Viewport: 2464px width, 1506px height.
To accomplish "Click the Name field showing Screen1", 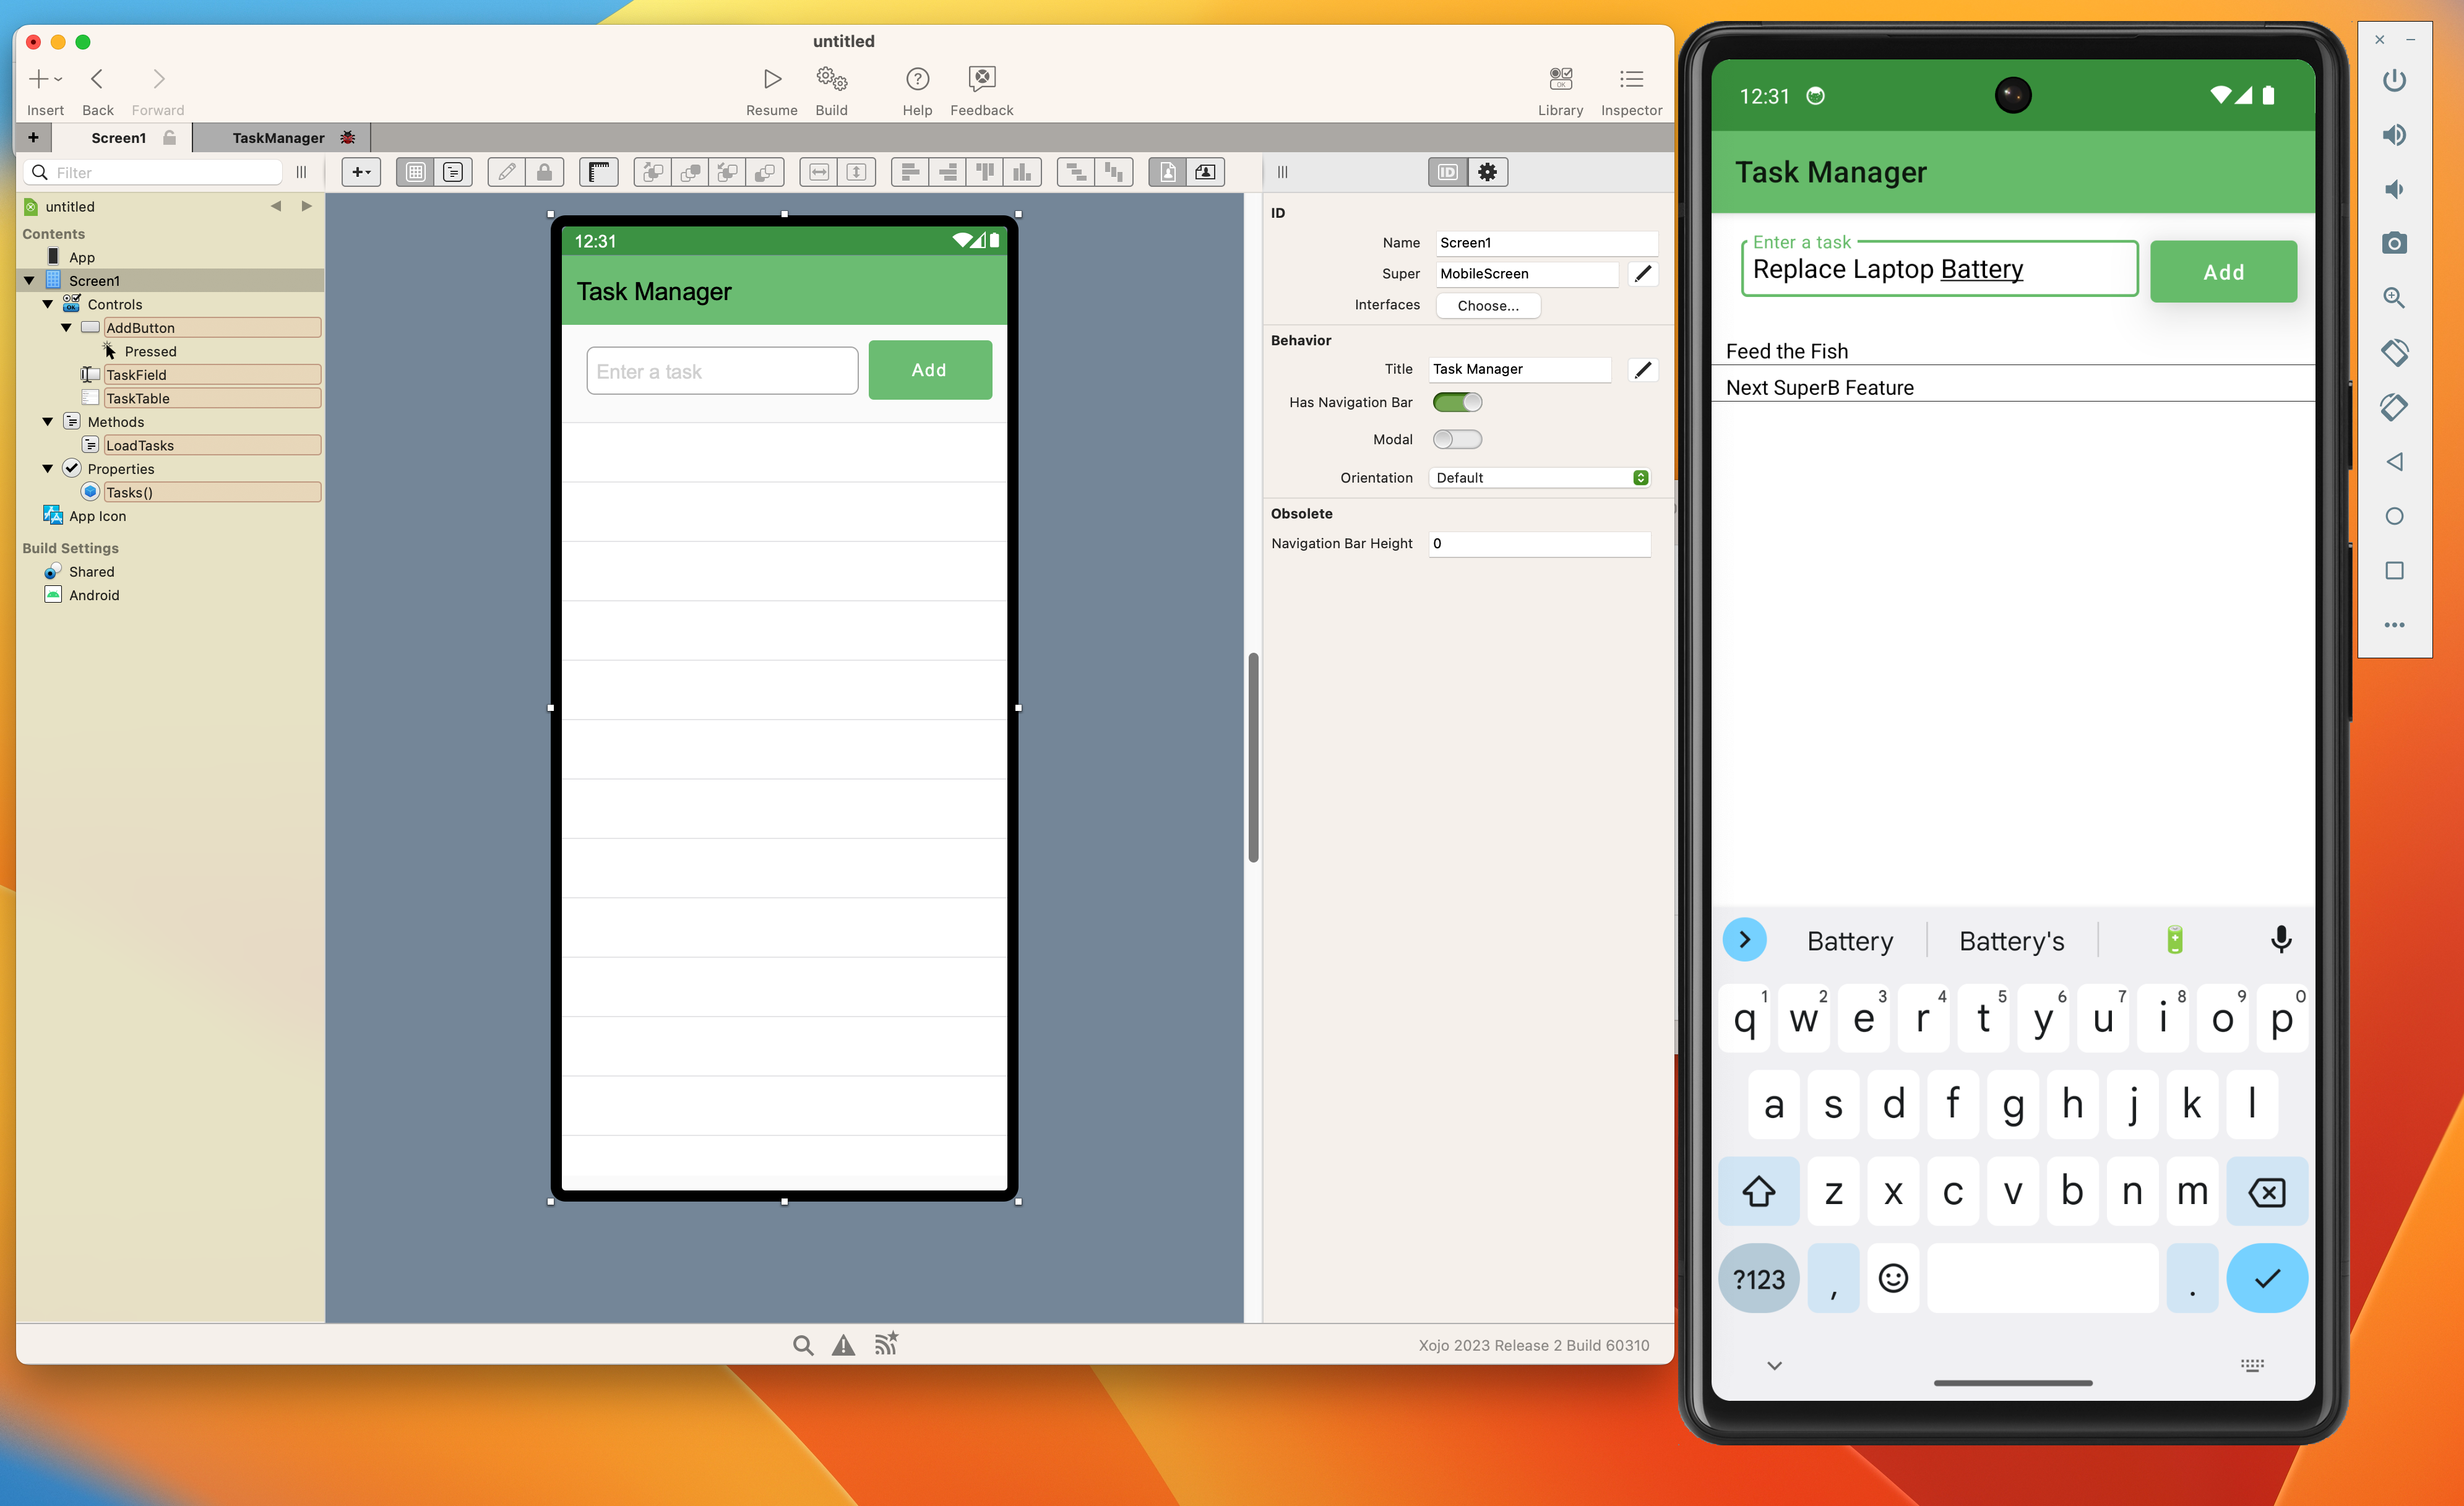I will click(x=1546, y=243).
